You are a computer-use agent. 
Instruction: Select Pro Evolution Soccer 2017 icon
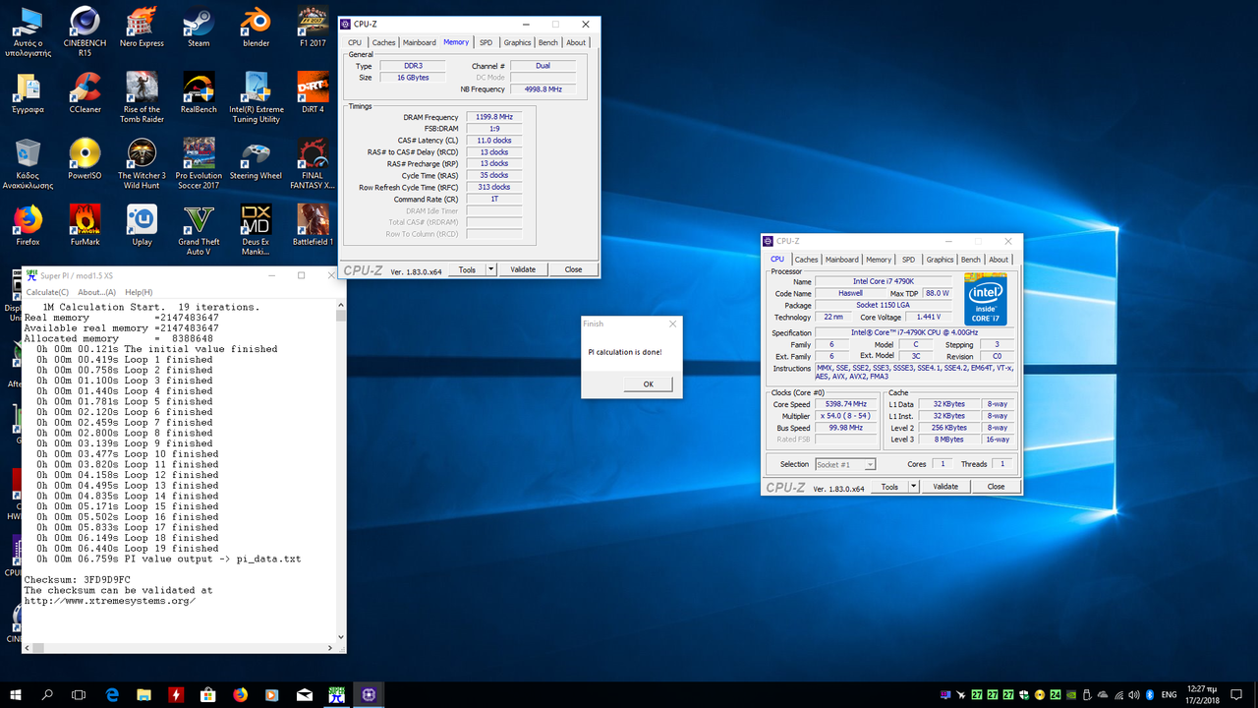[199, 163]
